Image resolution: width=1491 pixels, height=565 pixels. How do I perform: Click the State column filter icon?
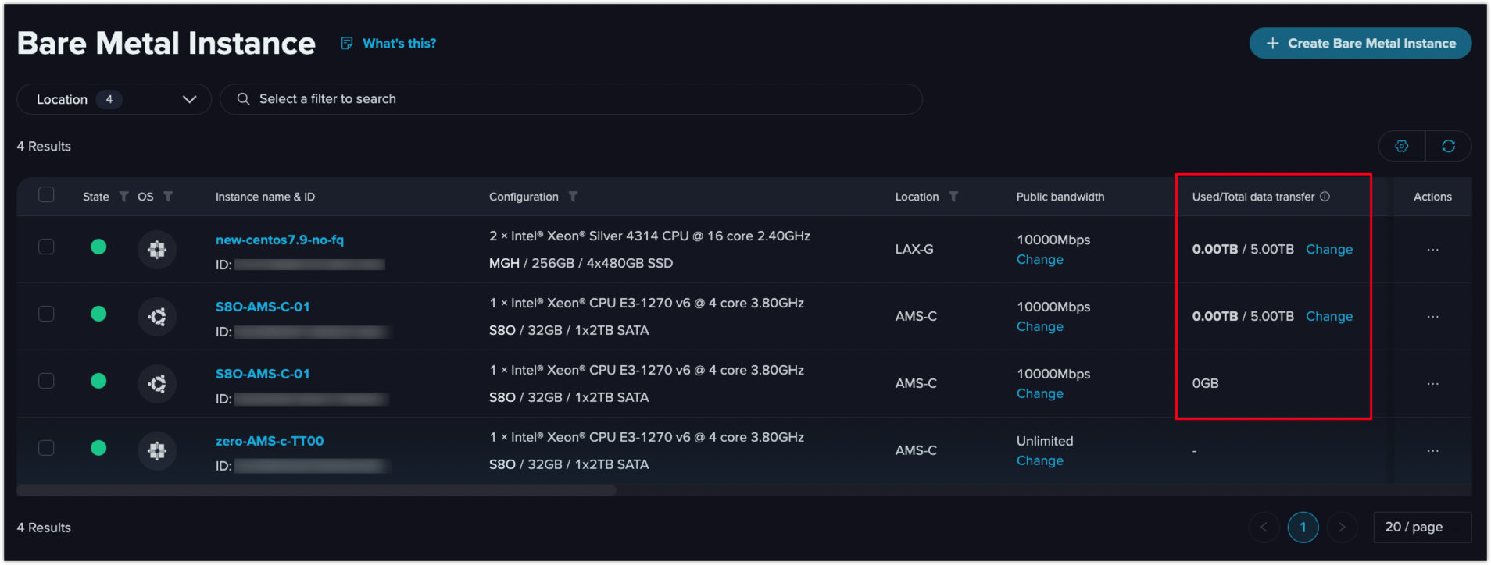tap(123, 197)
